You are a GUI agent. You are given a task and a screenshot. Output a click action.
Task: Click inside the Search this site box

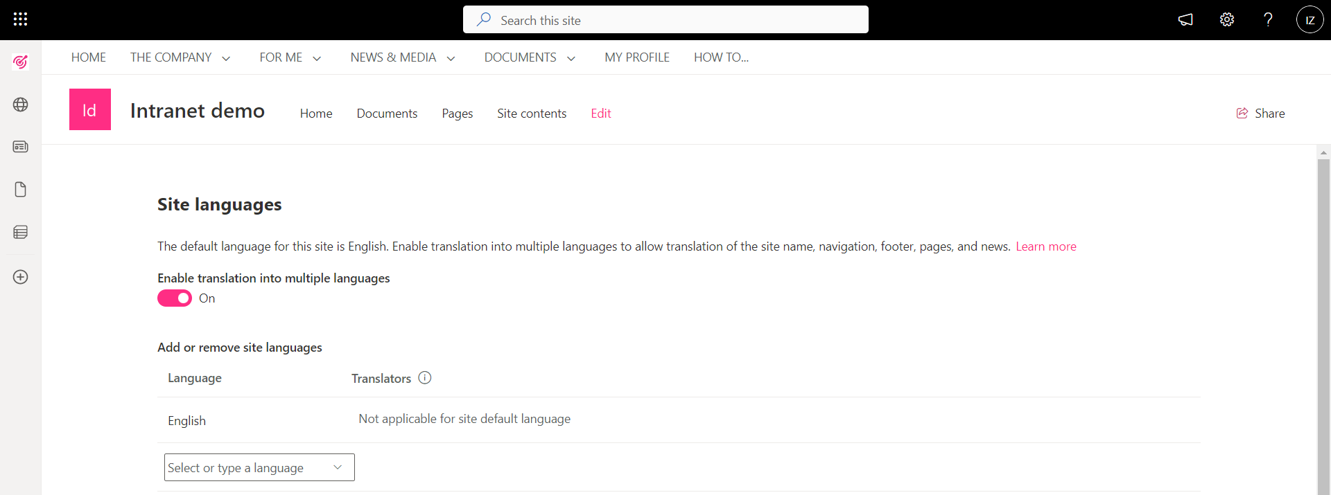tap(665, 20)
